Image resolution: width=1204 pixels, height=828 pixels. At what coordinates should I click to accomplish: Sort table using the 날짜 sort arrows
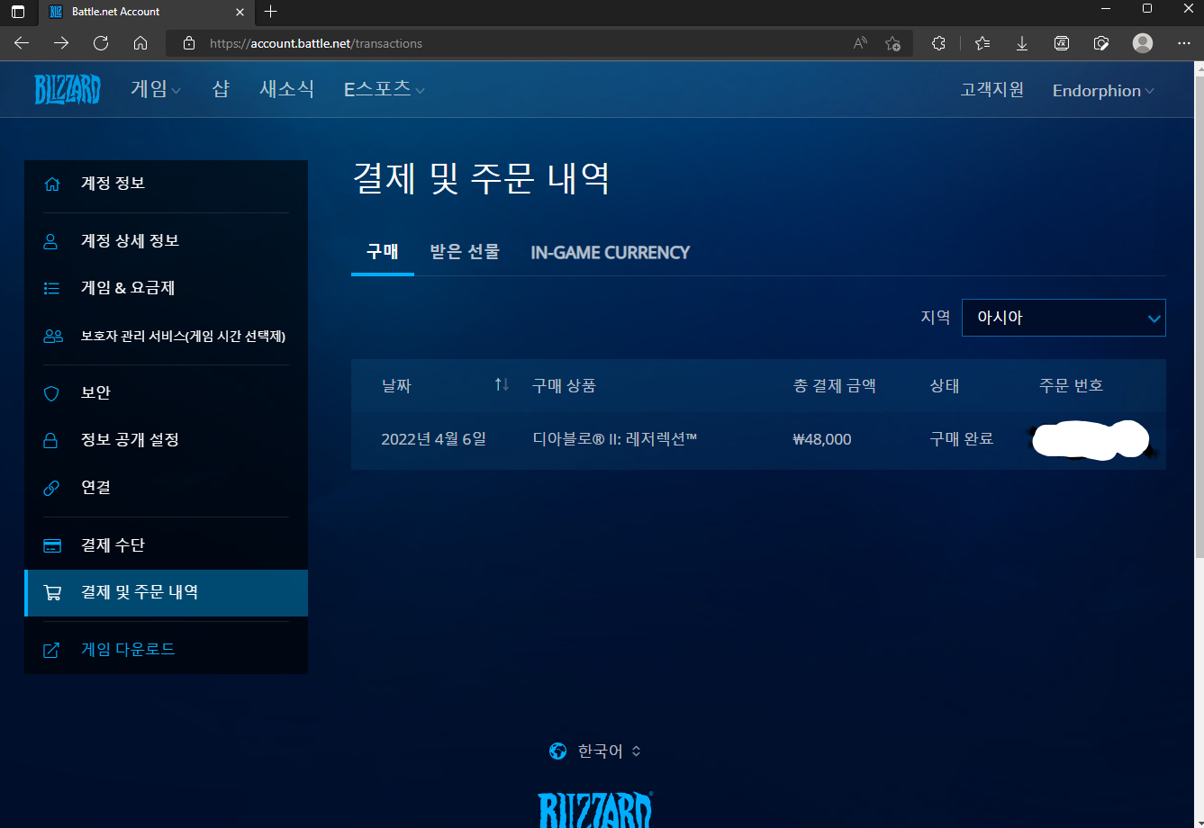pos(502,385)
